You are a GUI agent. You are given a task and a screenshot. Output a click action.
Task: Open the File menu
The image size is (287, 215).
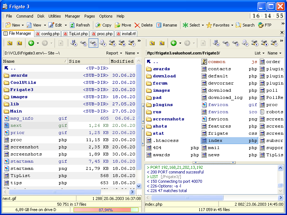[x=9, y=16]
